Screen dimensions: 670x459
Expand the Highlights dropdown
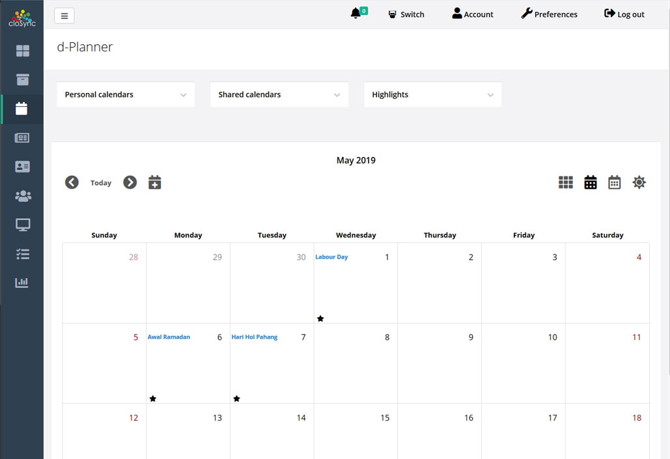pyautogui.click(x=433, y=94)
